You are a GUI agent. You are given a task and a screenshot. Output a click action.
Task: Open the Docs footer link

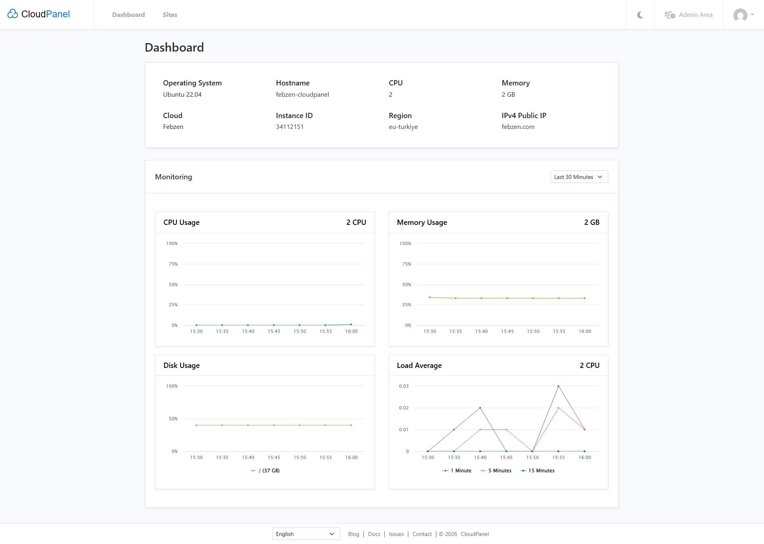[374, 534]
